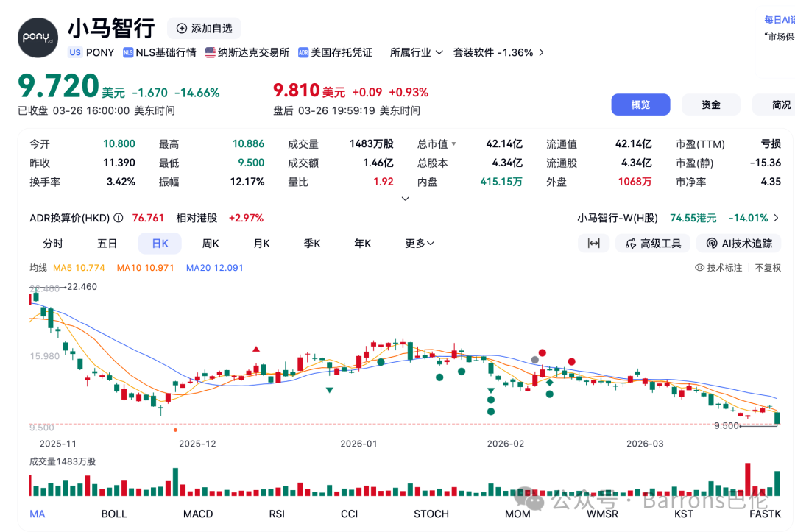The height and width of the screenshot is (532, 795).
Task: Click the US market badge icon
Action: click(x=75, y=52)
